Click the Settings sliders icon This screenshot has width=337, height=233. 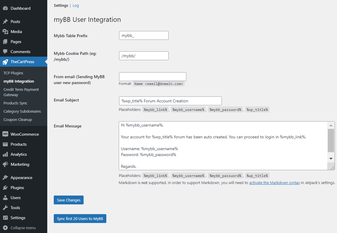(x=5, y=218)
